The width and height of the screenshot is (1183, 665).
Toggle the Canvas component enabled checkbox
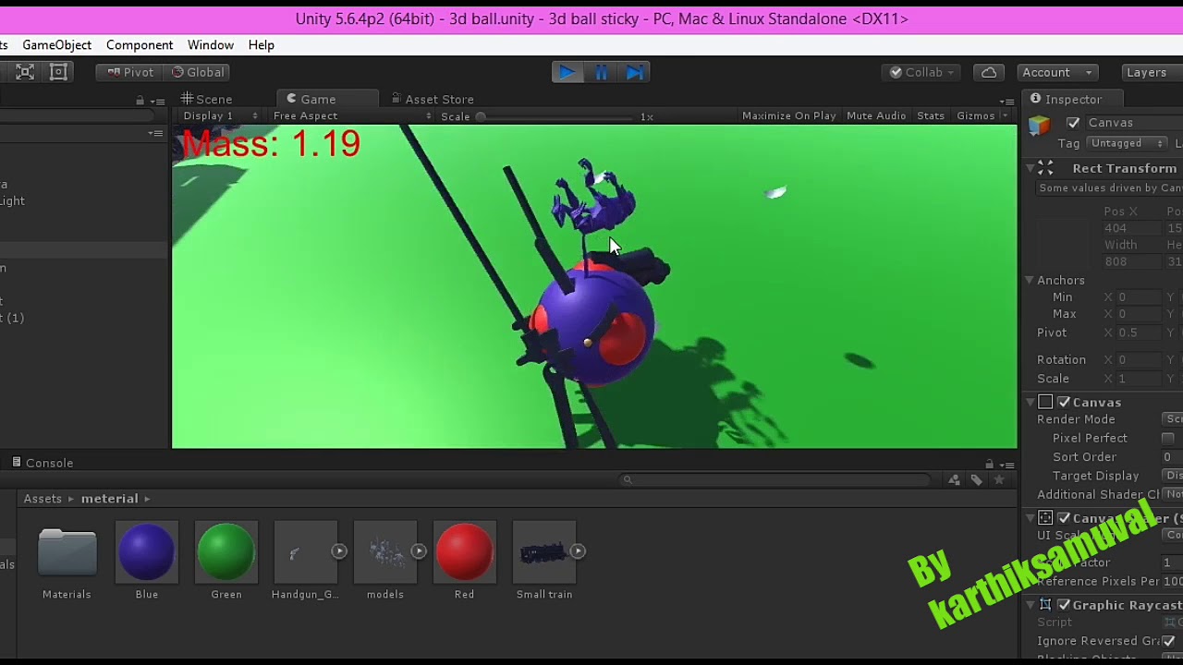(x=1064, y=402)
